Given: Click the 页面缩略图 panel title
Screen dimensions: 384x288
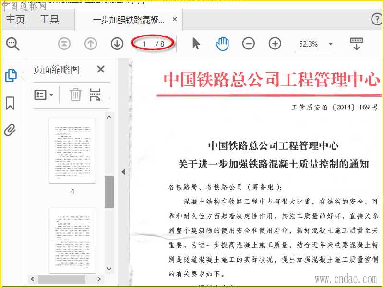Looking at the screenshot, I should pos(56,70).
